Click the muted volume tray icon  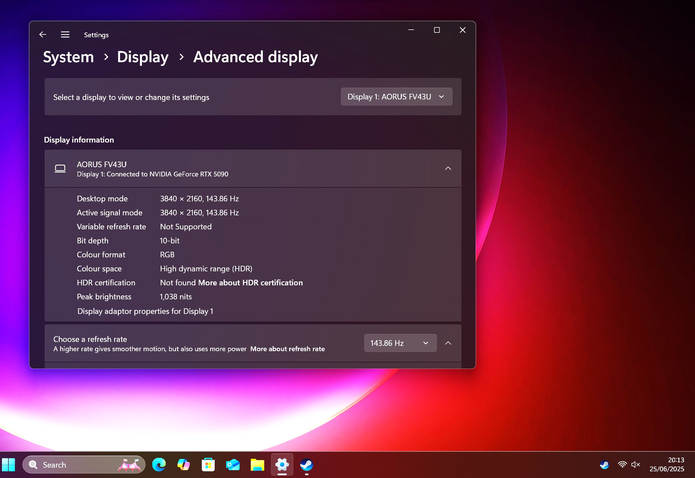pos(635,465)
